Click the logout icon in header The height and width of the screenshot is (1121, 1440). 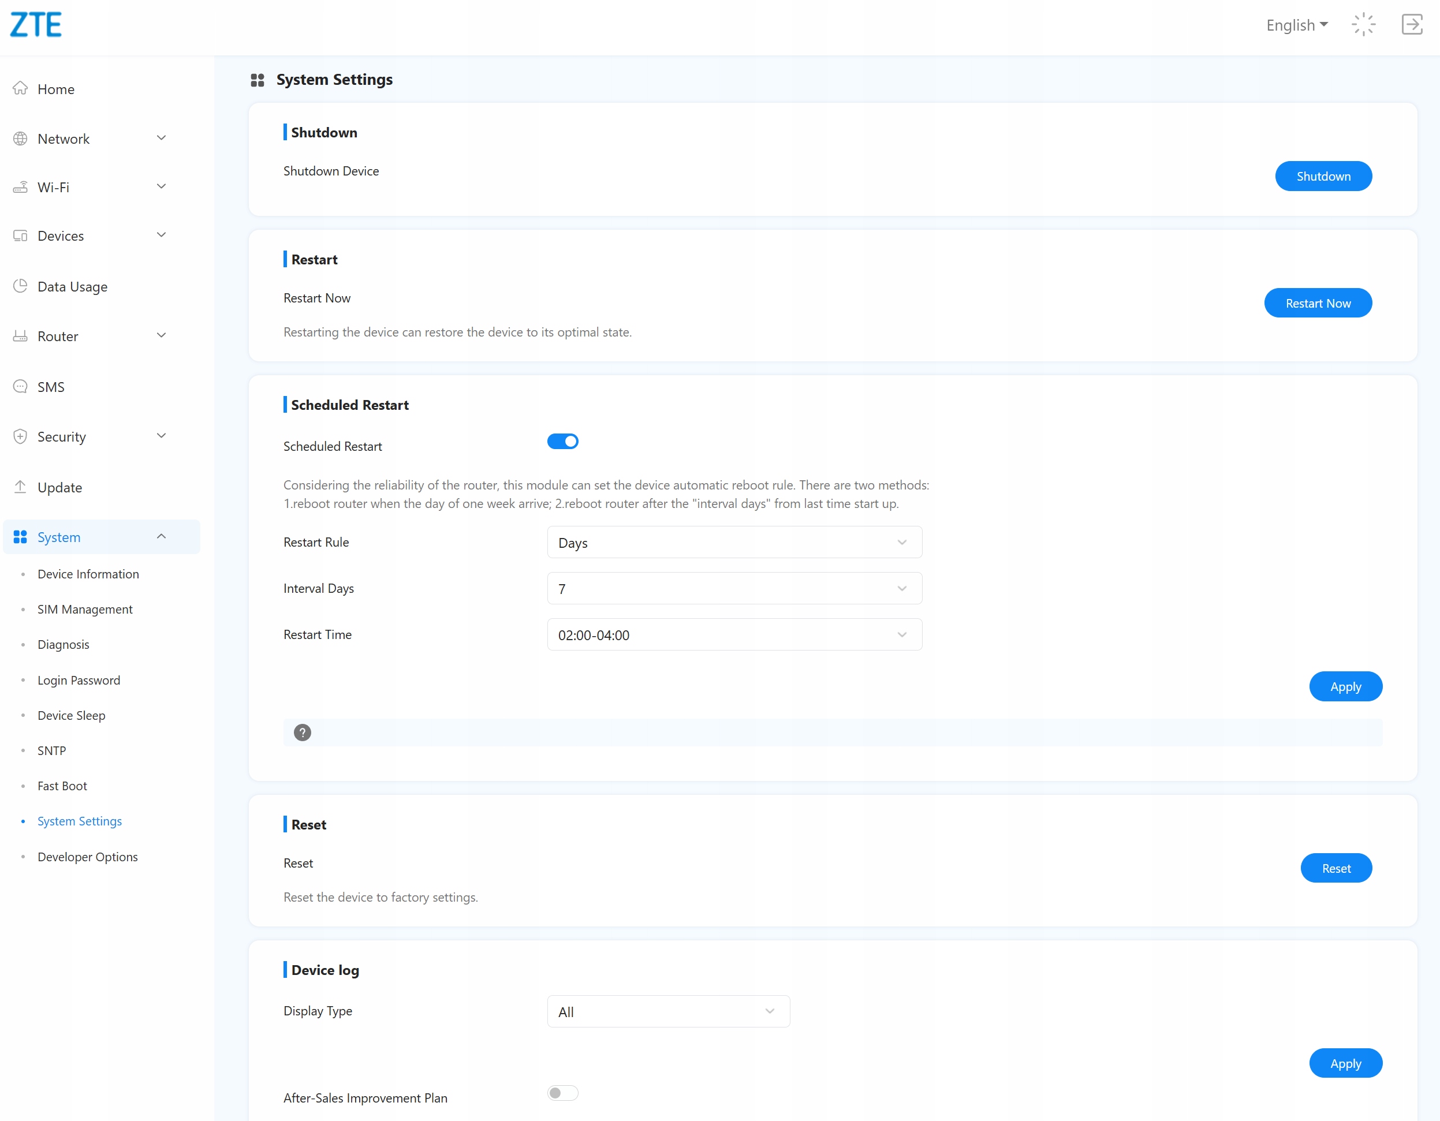pos(1411,25)
